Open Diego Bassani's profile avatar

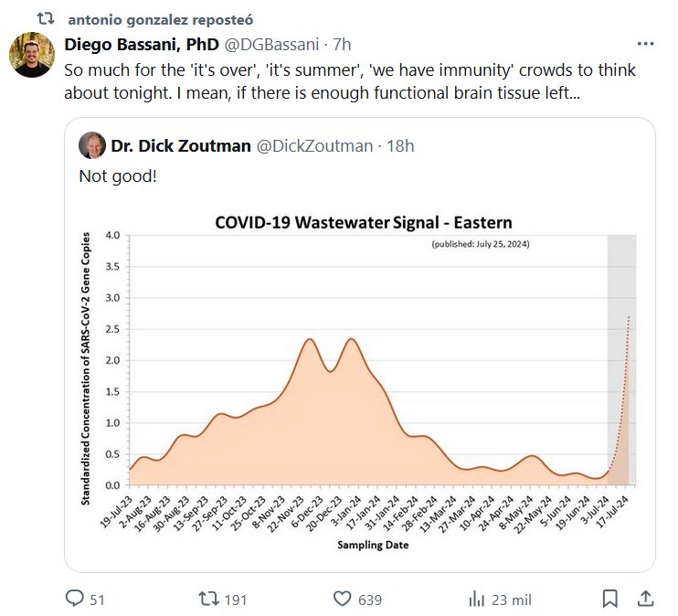[x=32, y=55]
